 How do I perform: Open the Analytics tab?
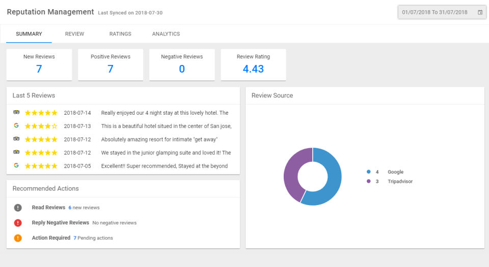[166, 34]
